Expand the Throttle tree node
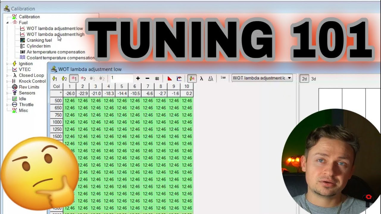This screenshot has width=381, height=214. (7, 105)
